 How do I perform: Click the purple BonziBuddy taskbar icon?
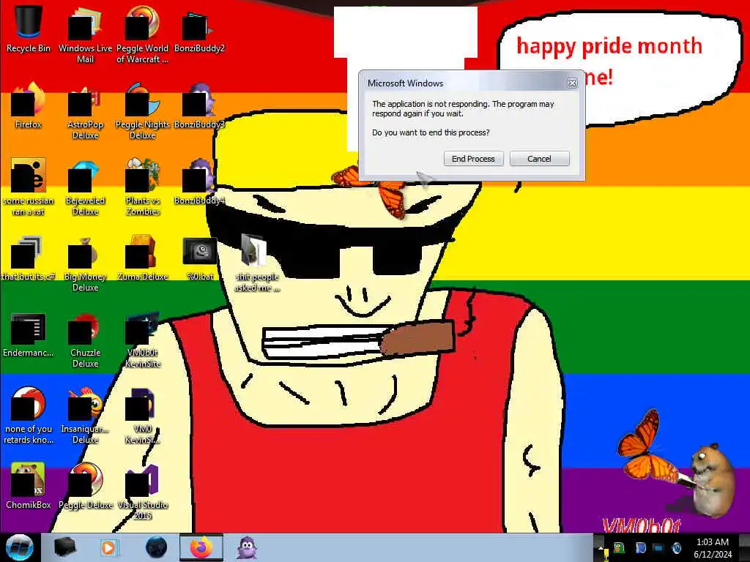coord(247,547)
